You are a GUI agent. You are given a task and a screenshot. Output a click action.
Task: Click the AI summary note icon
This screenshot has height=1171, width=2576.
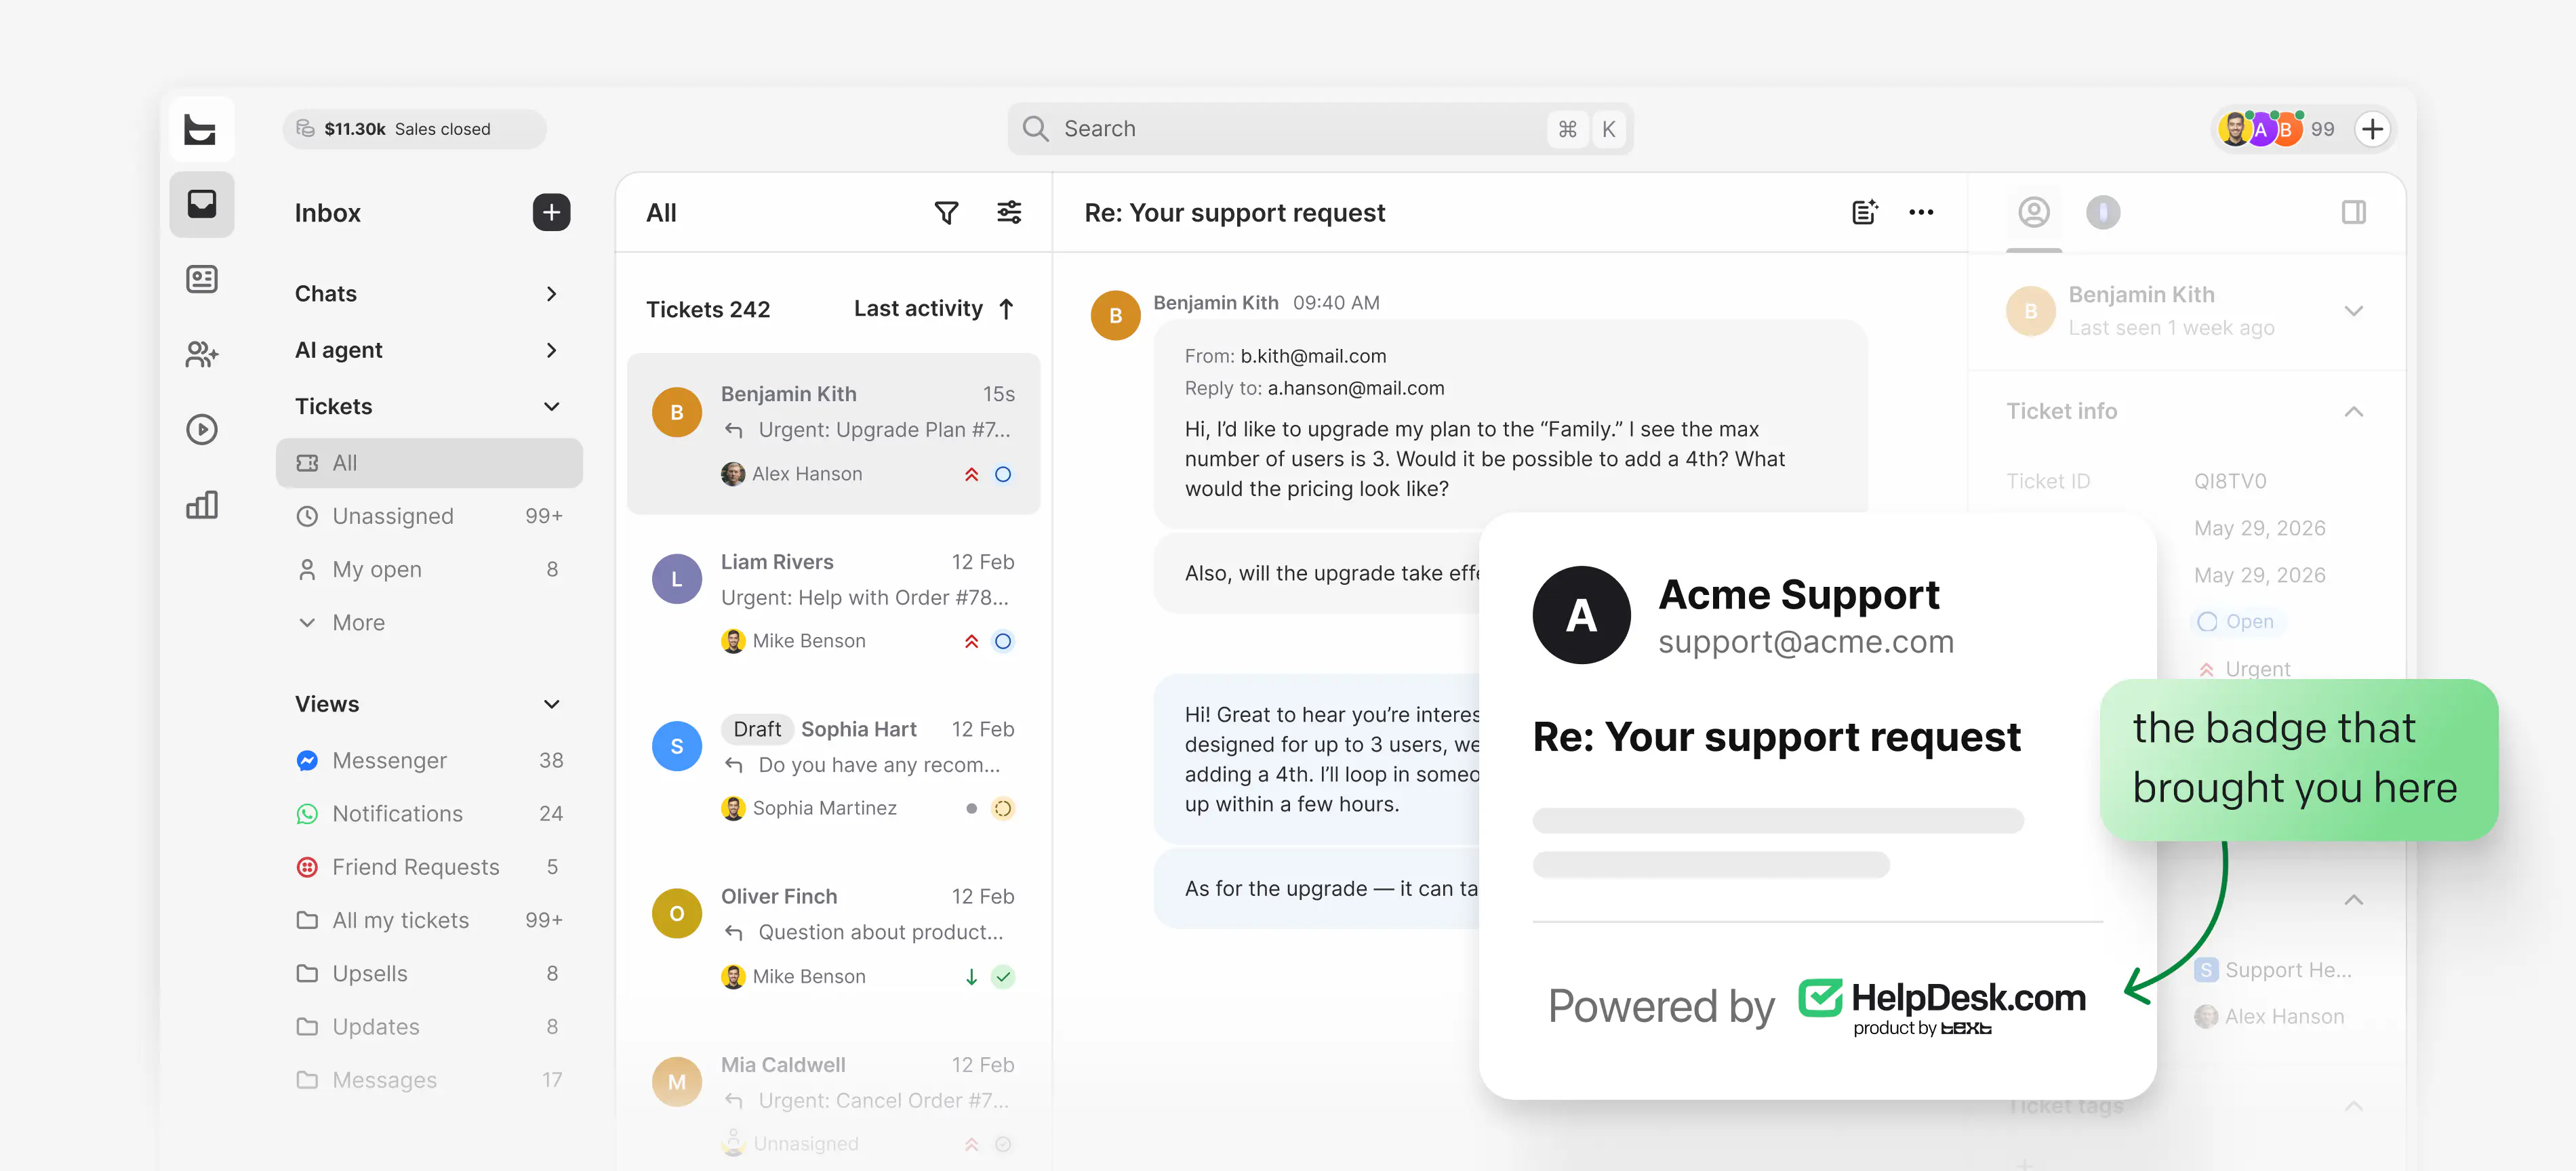click(x=1864, y=212)
